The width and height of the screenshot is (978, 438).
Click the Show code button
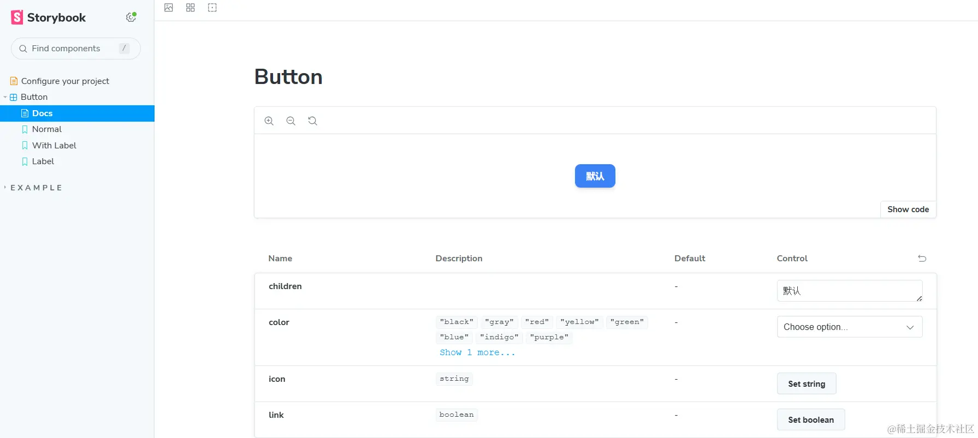click(x=908, y=209)
